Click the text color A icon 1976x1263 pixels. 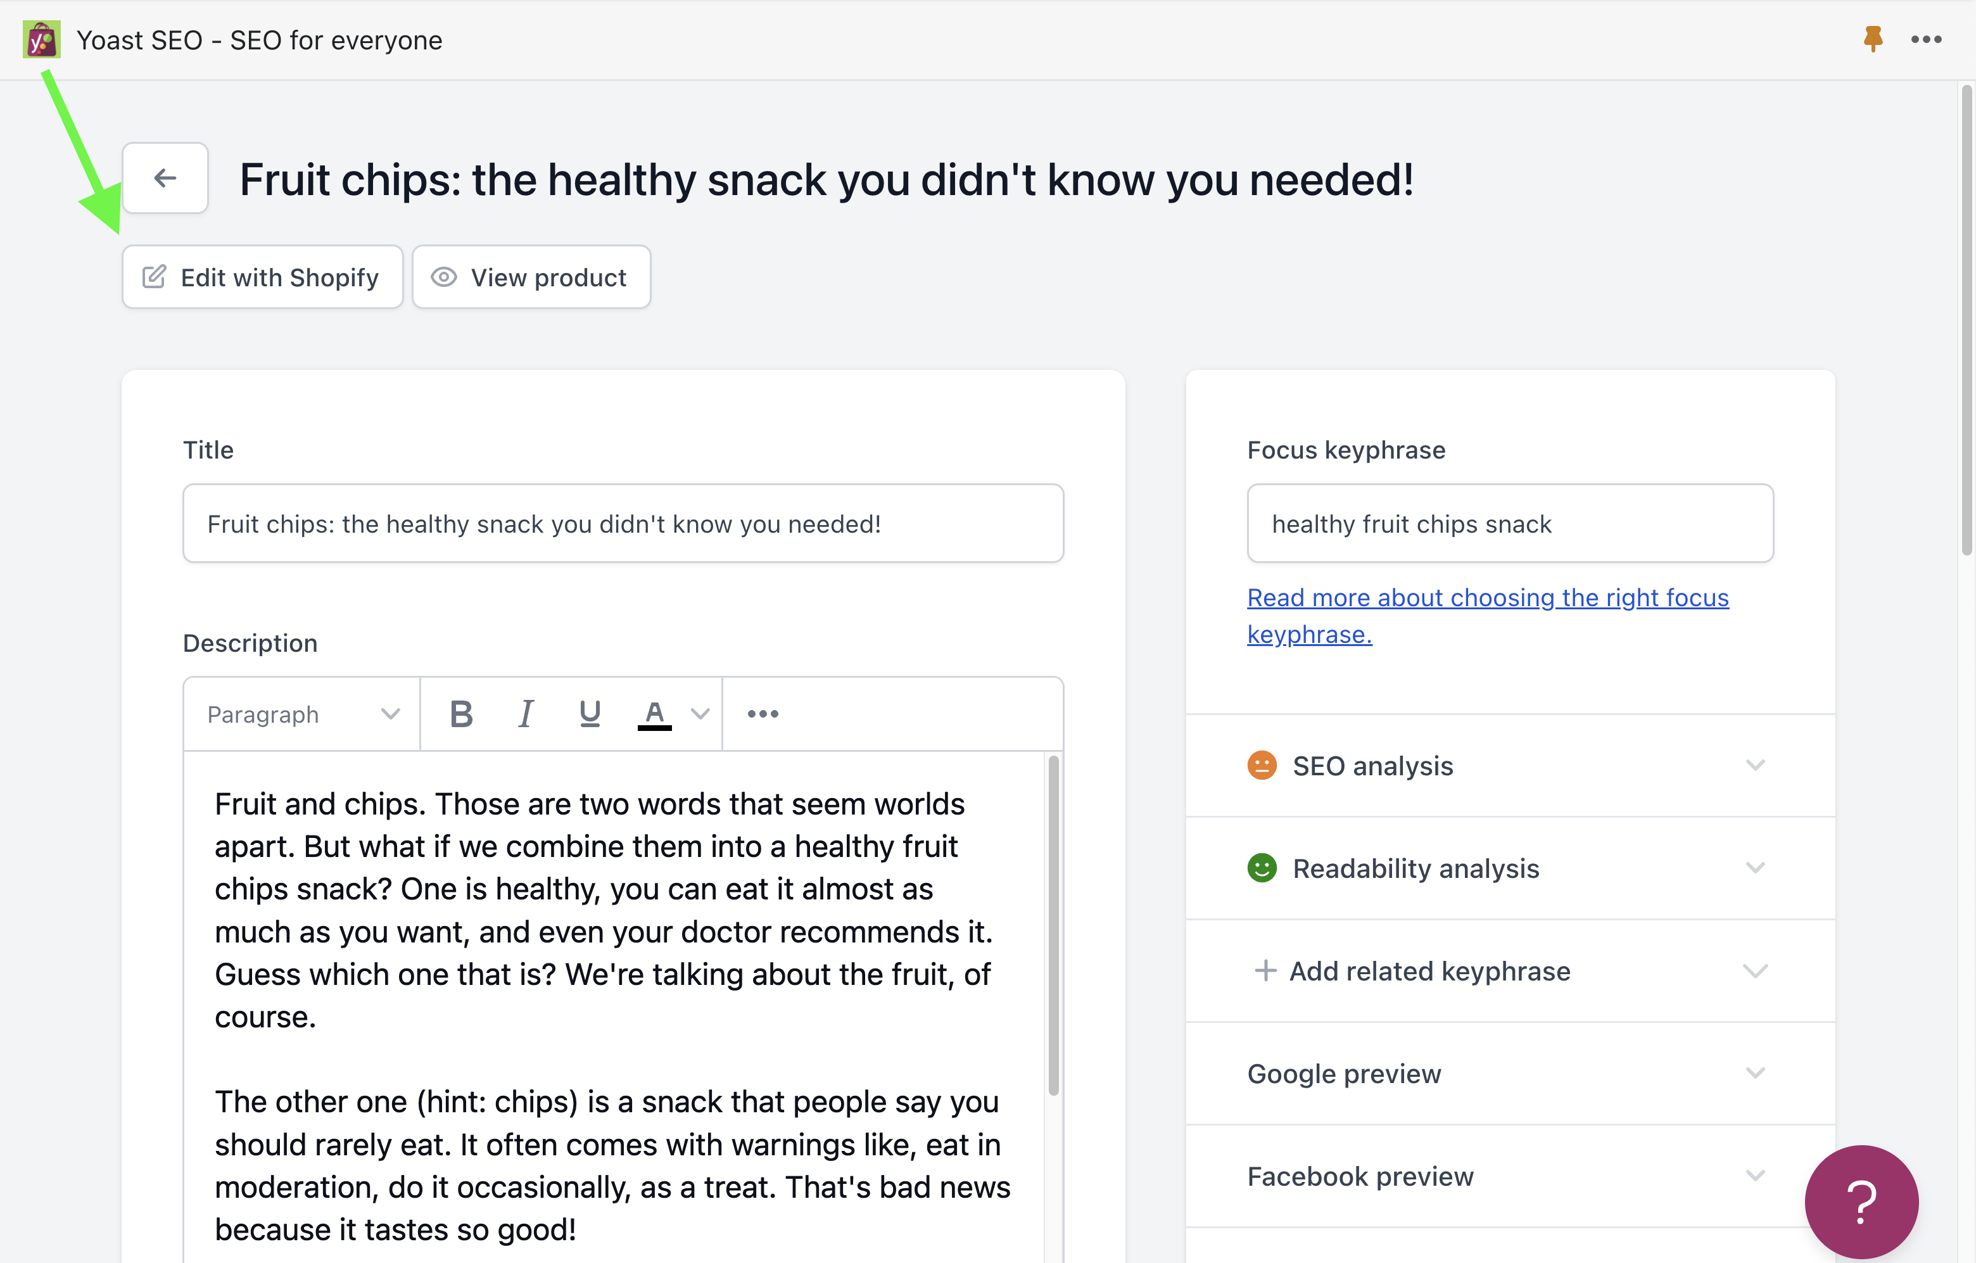click(x=654, y=714)
